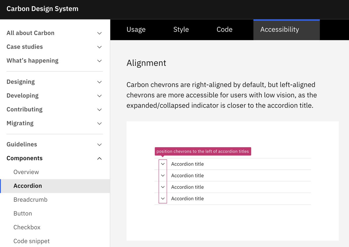Expand the What's happening chevron
Screen dimensions: 349x247
click(x=99, y=61)
